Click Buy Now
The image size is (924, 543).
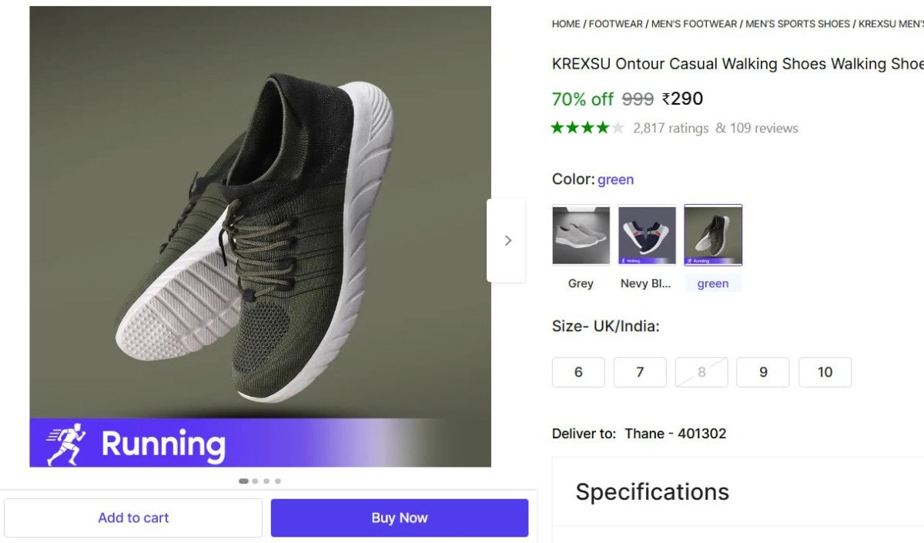399,517
